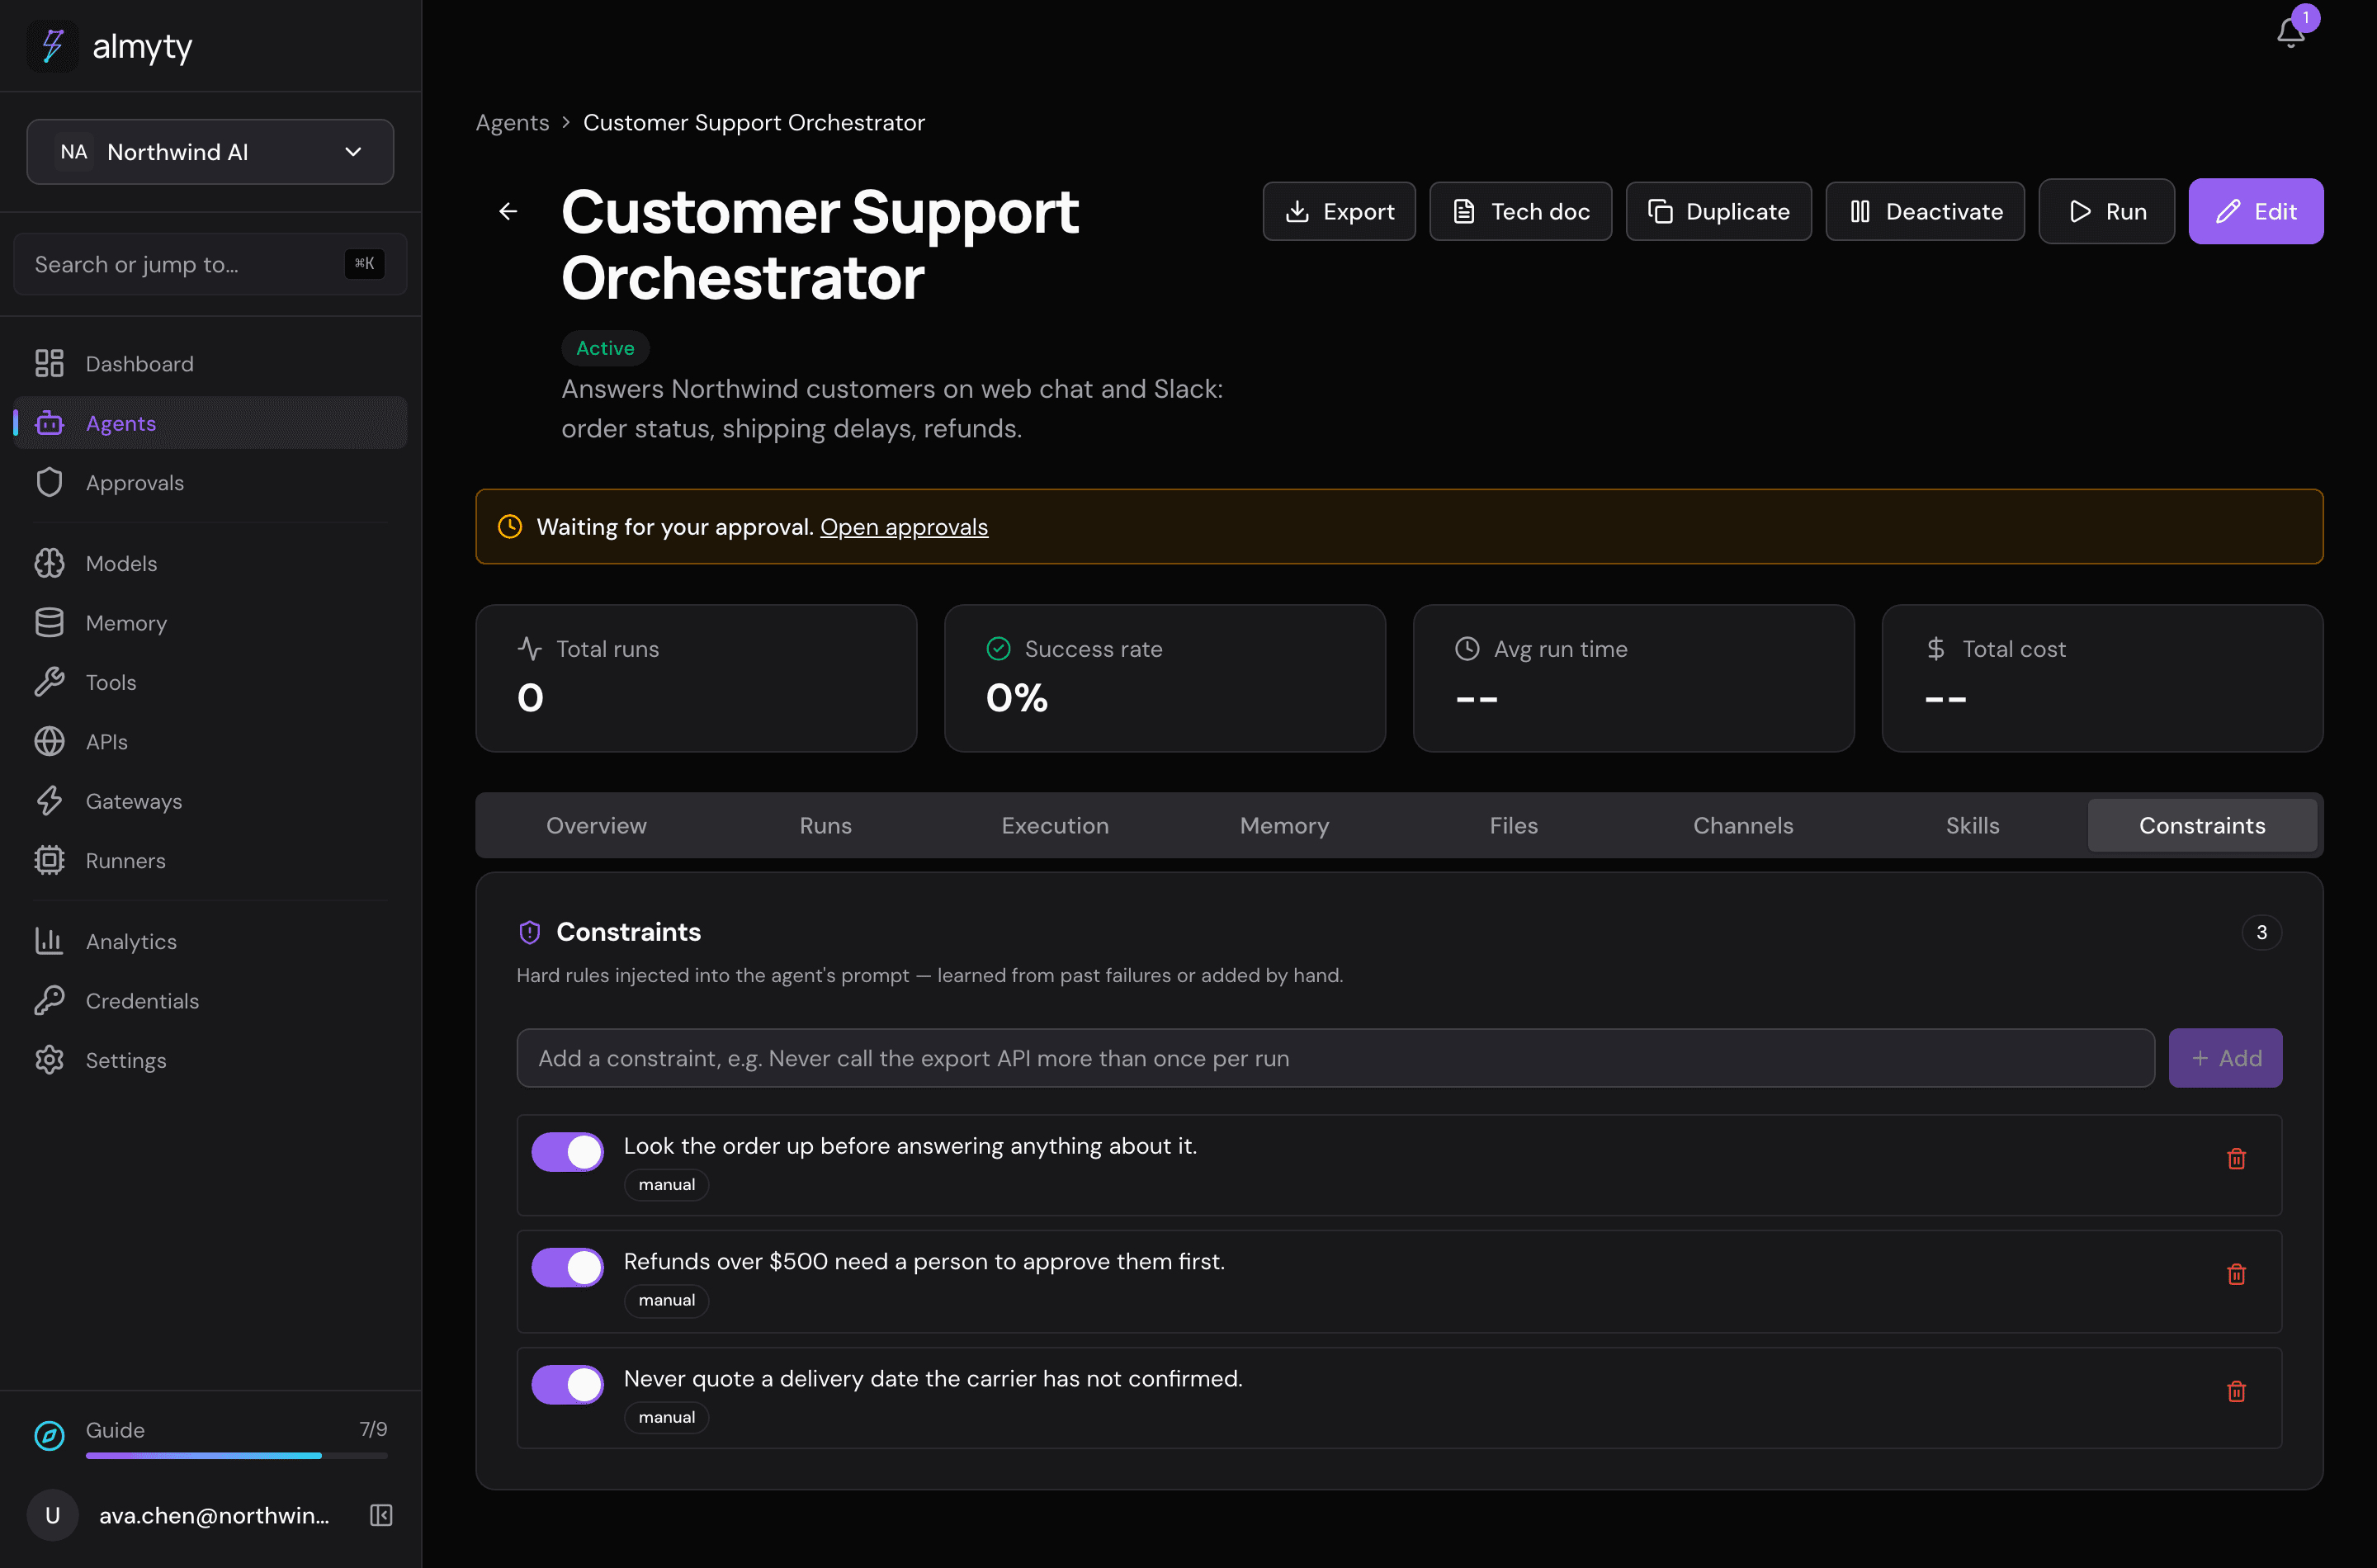Duplicate this agent
Screen dimensions: 2377x1568
click(1718, 211)
